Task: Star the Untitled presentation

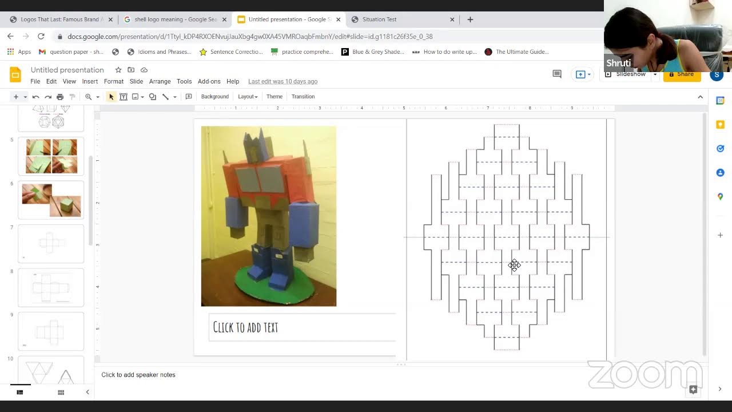Action: click(x=118, y=70)
